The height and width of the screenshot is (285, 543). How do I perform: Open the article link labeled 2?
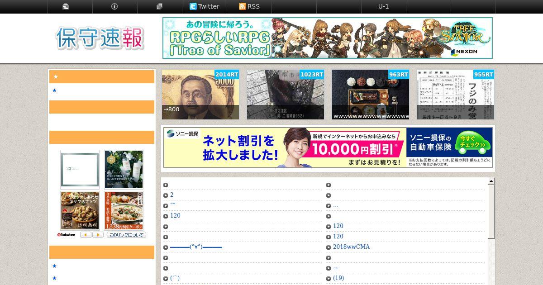coord(172,195)
